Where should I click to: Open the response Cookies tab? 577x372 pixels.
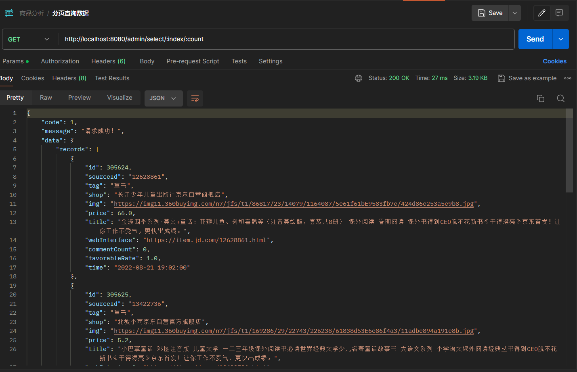(33, 78)
